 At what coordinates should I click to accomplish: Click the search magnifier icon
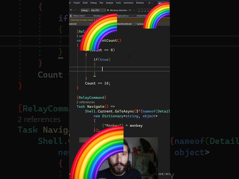tap(149, 3)
